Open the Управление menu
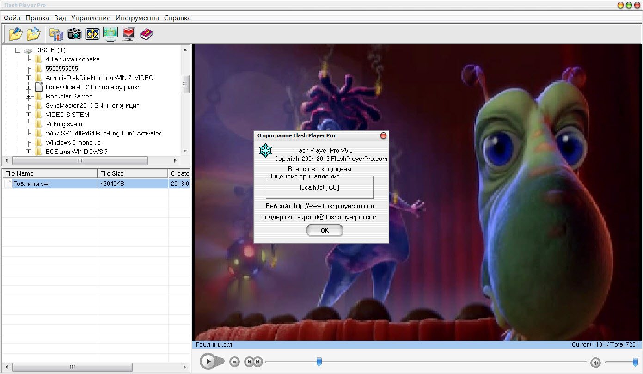Screen dimensions: 643x374 91,18
